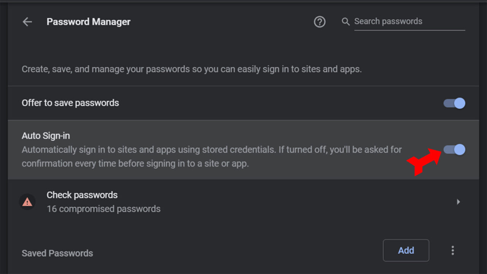Click the 16 compromised passwords link

coord(103,209)
